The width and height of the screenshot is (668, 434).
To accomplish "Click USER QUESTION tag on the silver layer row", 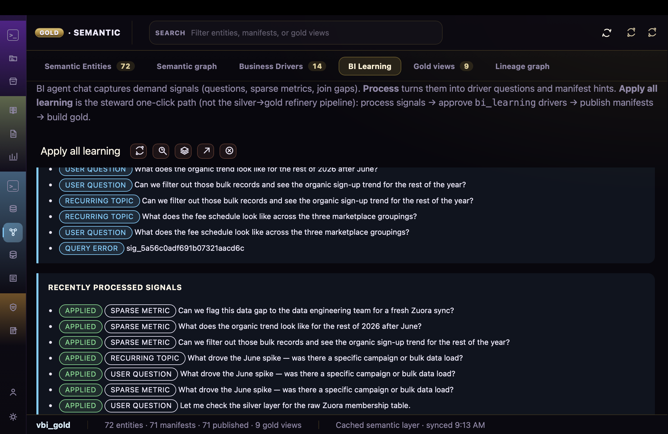I will [141, 405].
